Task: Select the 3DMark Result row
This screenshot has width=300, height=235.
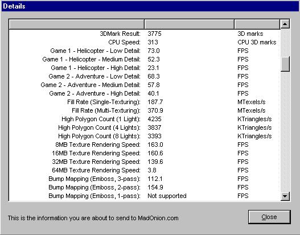Action: [x=145, y=34]
